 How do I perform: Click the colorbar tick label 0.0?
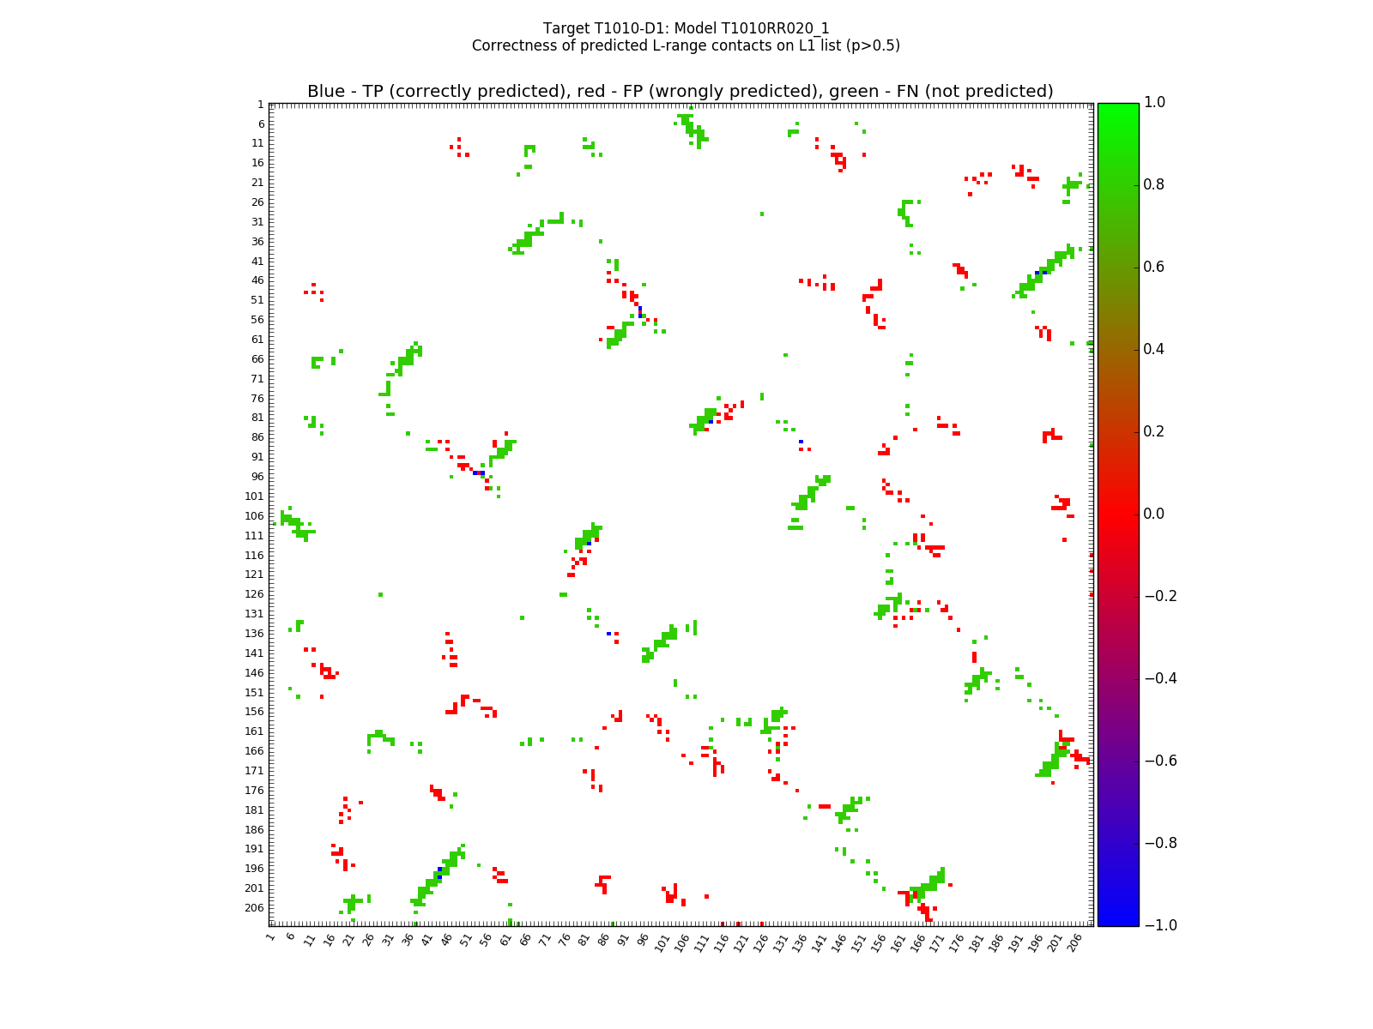1156,514
